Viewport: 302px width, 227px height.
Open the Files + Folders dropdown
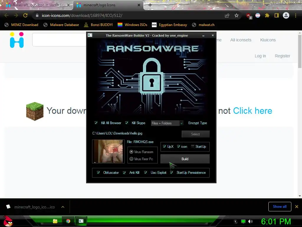tap(167, 123)
